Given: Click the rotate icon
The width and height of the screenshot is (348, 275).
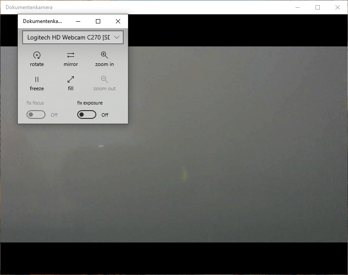Looking at the screenshot, I should (x=37, y=56).
